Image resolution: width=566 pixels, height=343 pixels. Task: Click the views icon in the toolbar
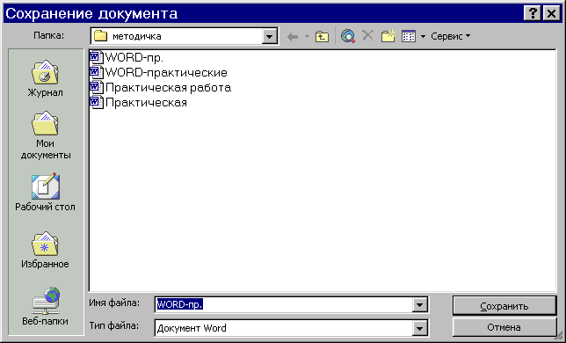[x=409, y=36]
